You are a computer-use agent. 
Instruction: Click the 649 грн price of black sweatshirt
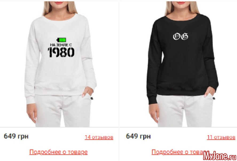(x=138, y=136)
